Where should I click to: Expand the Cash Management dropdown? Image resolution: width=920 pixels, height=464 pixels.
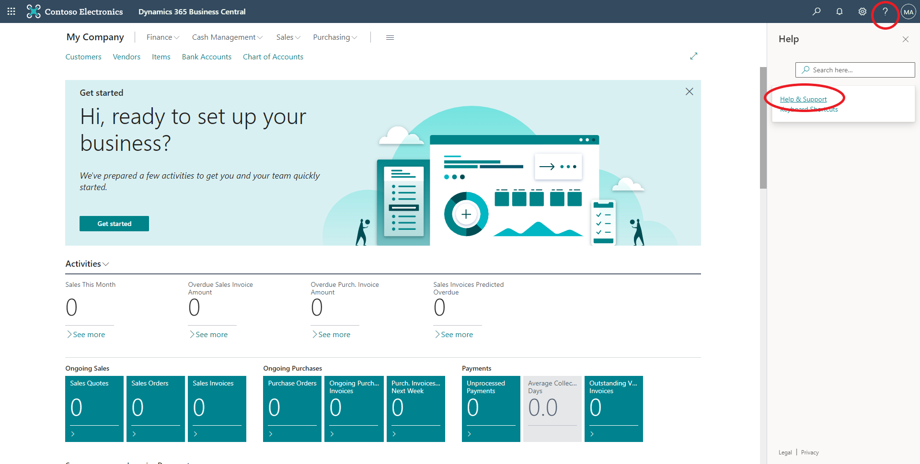point(227,37)
